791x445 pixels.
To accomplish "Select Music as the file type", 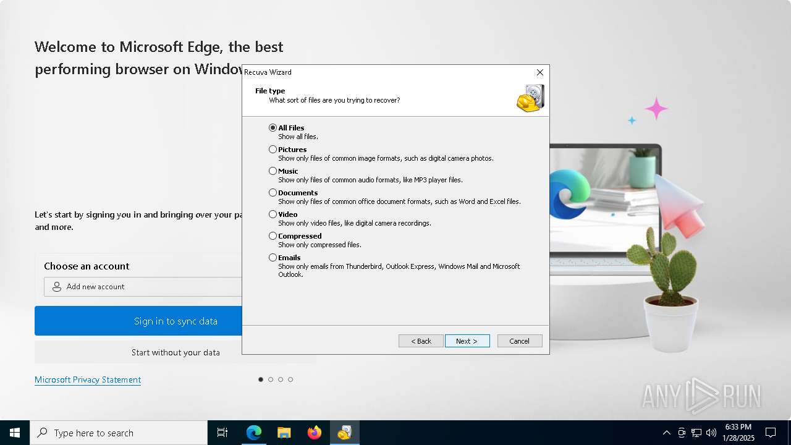I will tap(273, 171).
